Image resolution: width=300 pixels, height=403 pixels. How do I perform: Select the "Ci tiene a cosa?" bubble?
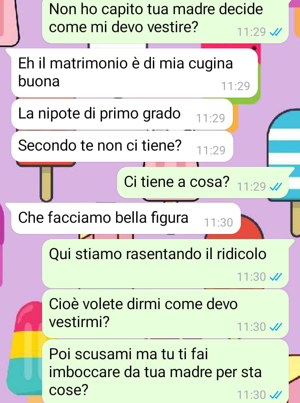click(x=203, y=183)
